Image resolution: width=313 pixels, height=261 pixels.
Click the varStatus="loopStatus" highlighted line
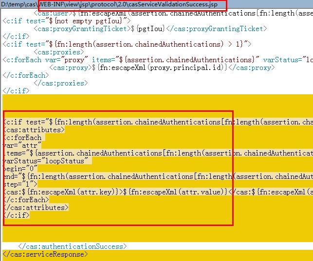tap(45, 161)
